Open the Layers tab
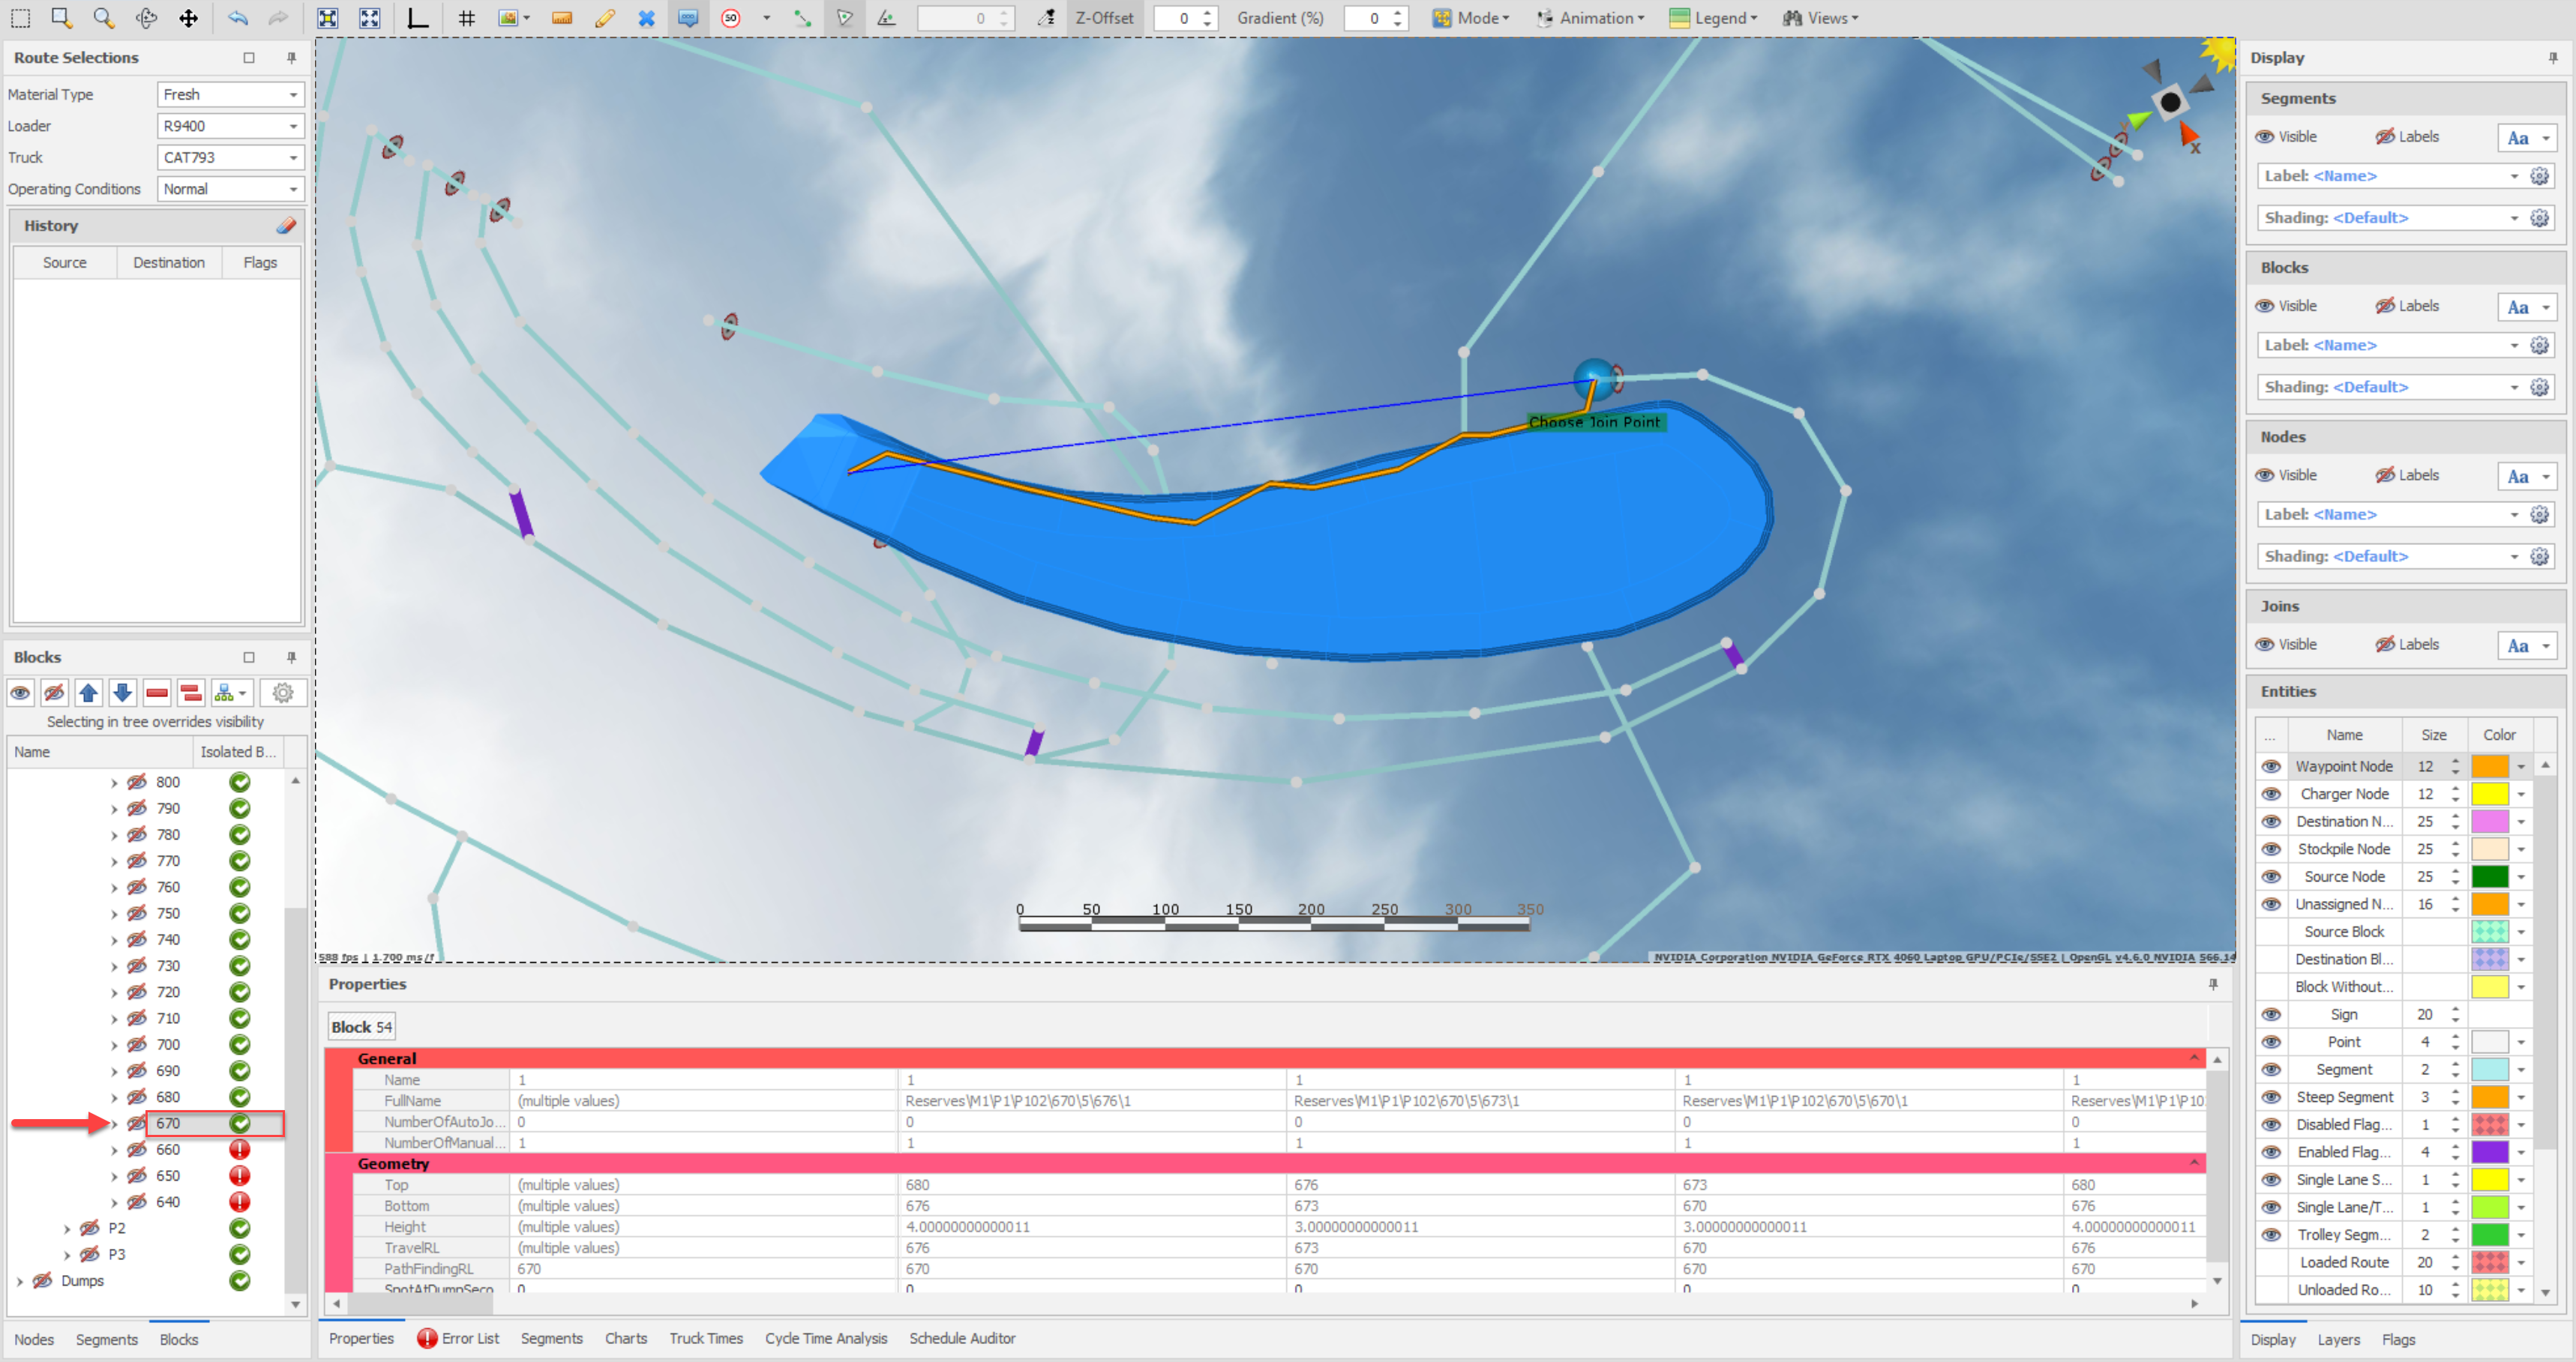The image size is (2576, 1362). tap(2338, 1340)
